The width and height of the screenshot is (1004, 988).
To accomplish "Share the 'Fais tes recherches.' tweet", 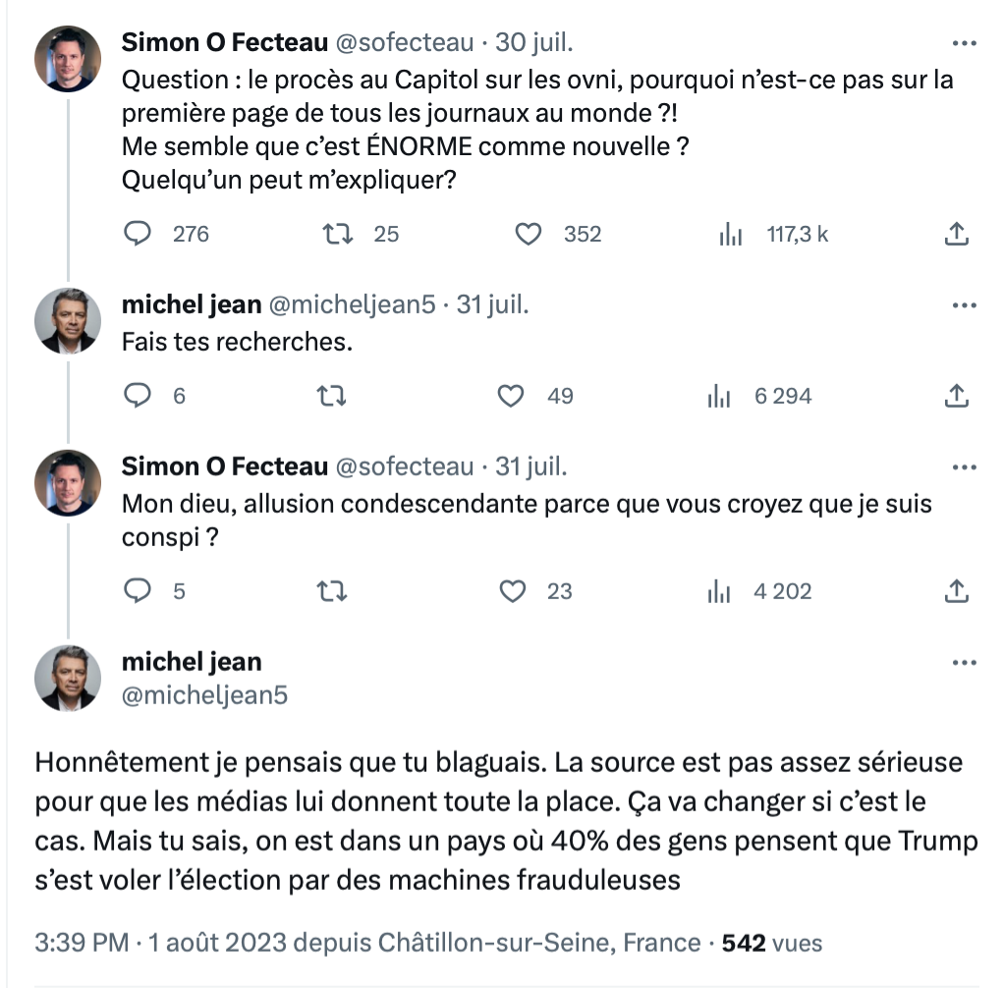I will coord(957,396).
